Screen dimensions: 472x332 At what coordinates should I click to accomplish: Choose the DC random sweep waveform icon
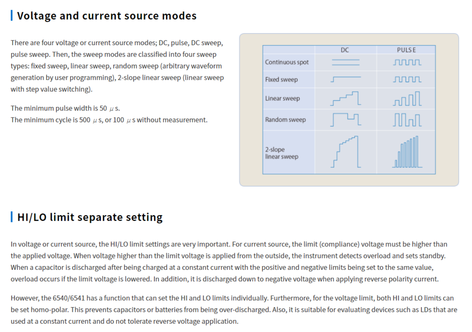(345, 119)
